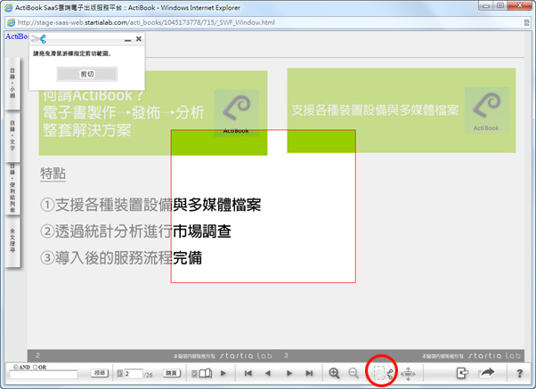Click the compatibility view icon in address bar
536x389 pixels.
click(x=526, y=22)
